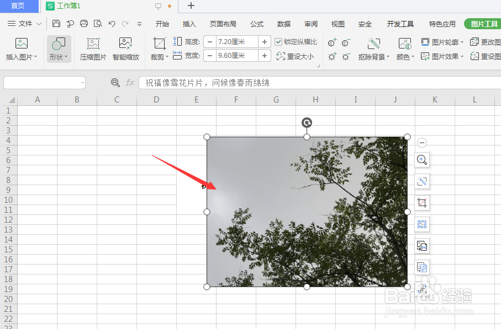Click the floating picture translate icon
Image resolution: width=501 pixels, height=329 pixels.
[422, 267]
